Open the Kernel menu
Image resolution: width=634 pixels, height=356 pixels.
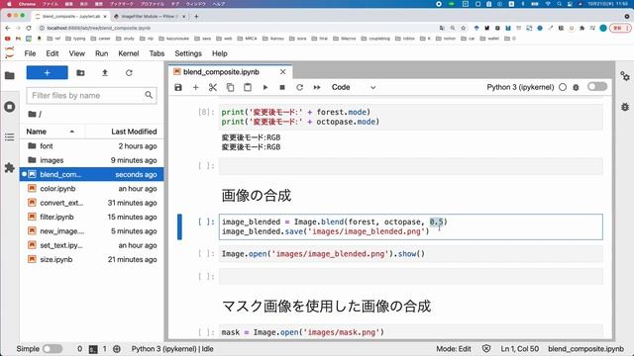tap(129, 53)
